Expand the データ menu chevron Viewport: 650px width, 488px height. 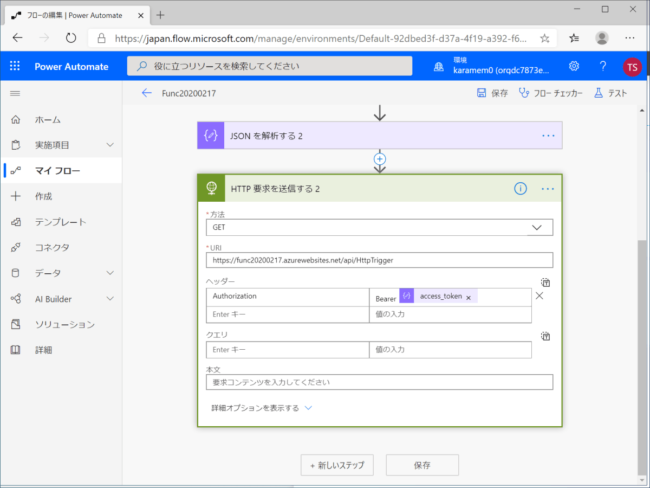click(x=110, y=273)
